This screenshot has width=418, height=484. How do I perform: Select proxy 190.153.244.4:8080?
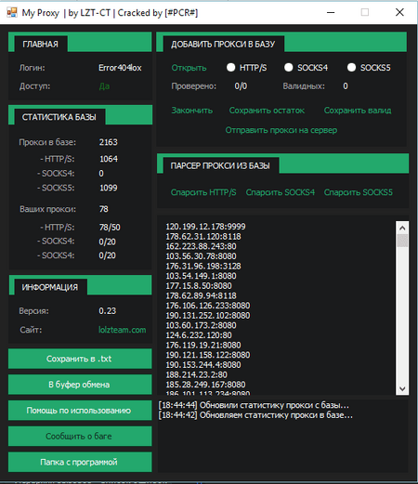point(203,365)
